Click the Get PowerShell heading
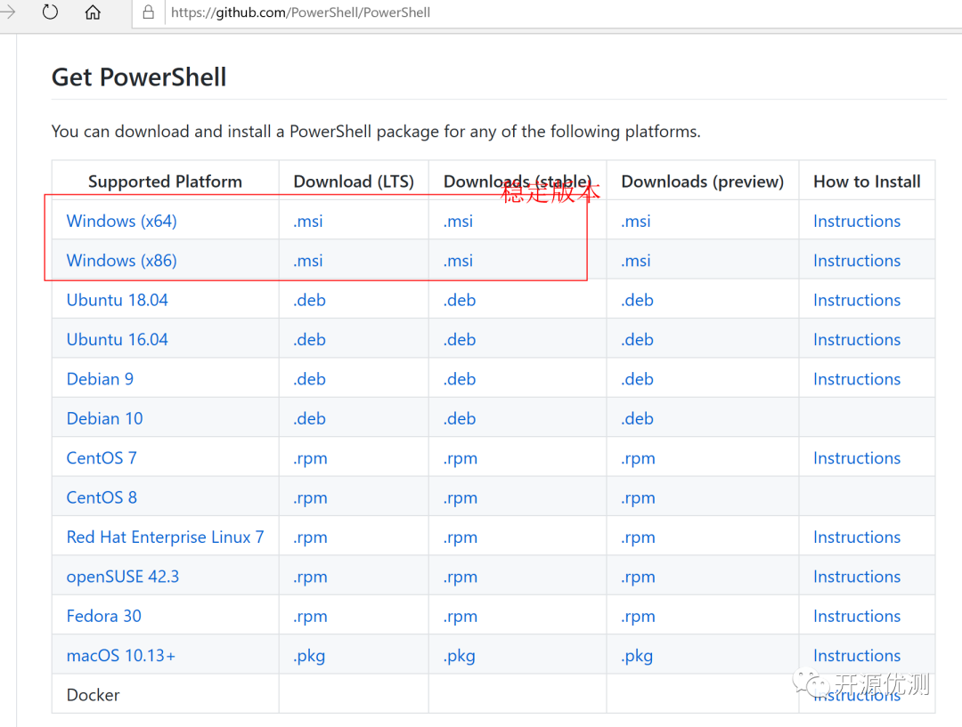962x727 pixels. 139,77
